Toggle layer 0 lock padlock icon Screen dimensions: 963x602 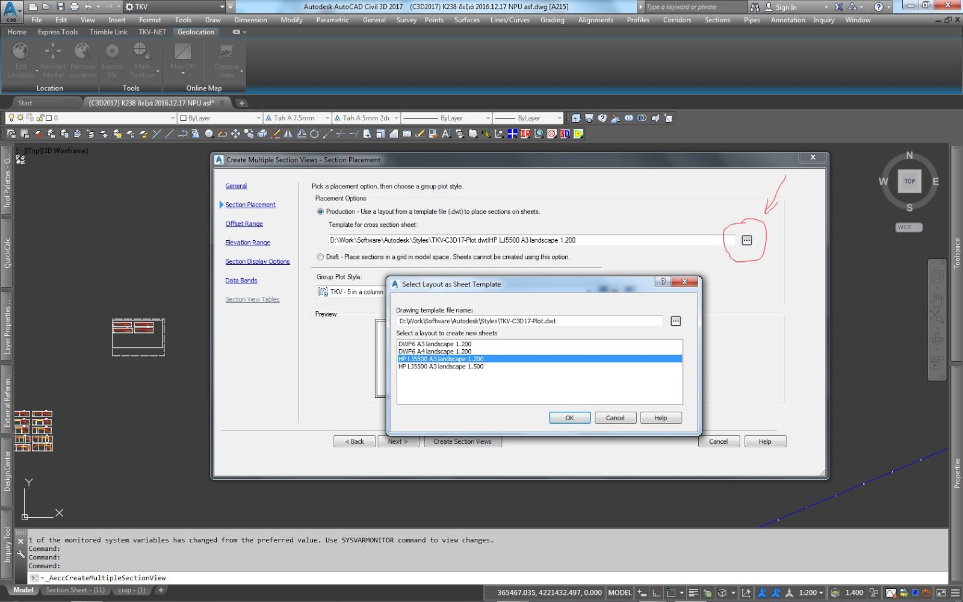coord(40,118)
